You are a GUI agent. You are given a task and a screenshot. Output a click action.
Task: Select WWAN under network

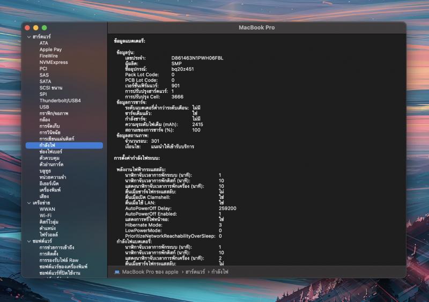pyautogui.click(x=47, y=209)
